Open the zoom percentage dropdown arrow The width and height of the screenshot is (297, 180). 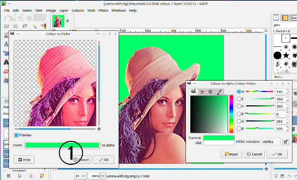click(x=102, y=176)
